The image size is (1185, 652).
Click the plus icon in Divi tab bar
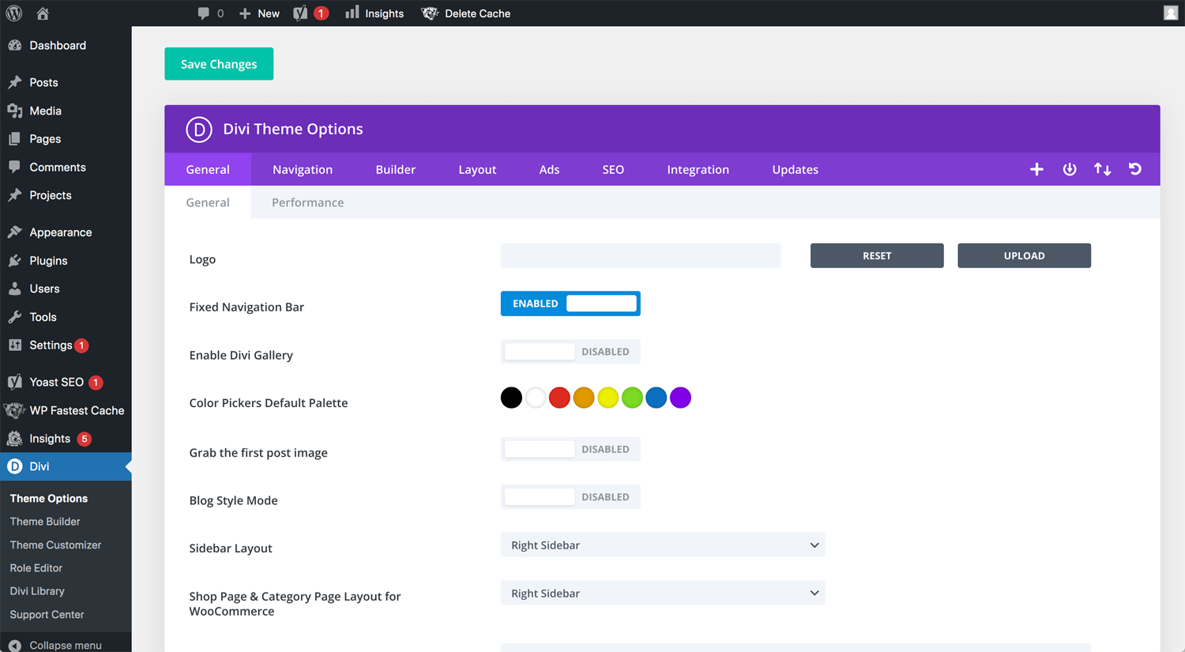click(1036, 169)
